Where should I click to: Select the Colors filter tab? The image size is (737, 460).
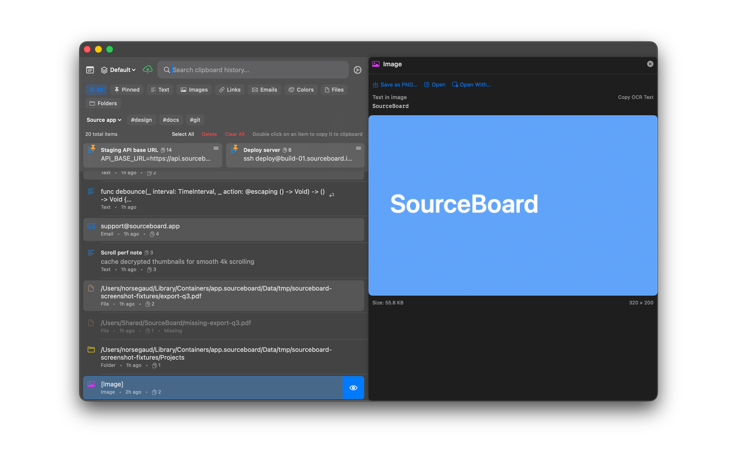point(301,89)
